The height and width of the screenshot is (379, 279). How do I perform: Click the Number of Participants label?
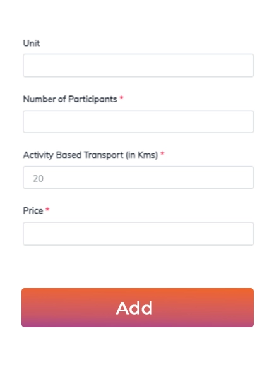coord(70,99)
